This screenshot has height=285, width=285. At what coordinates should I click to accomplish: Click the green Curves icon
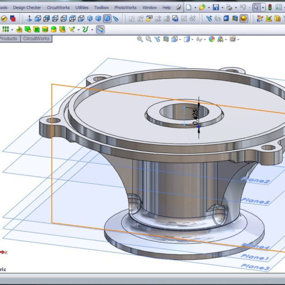85,29
